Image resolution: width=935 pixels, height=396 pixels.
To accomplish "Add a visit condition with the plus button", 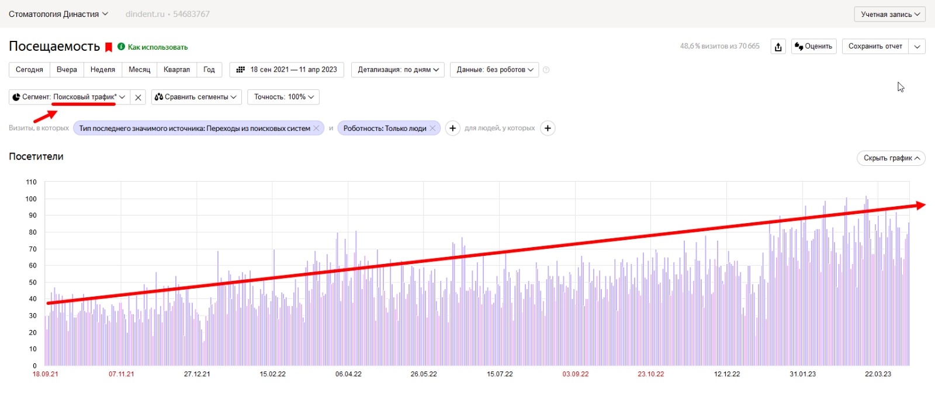I will pos(453,128).
